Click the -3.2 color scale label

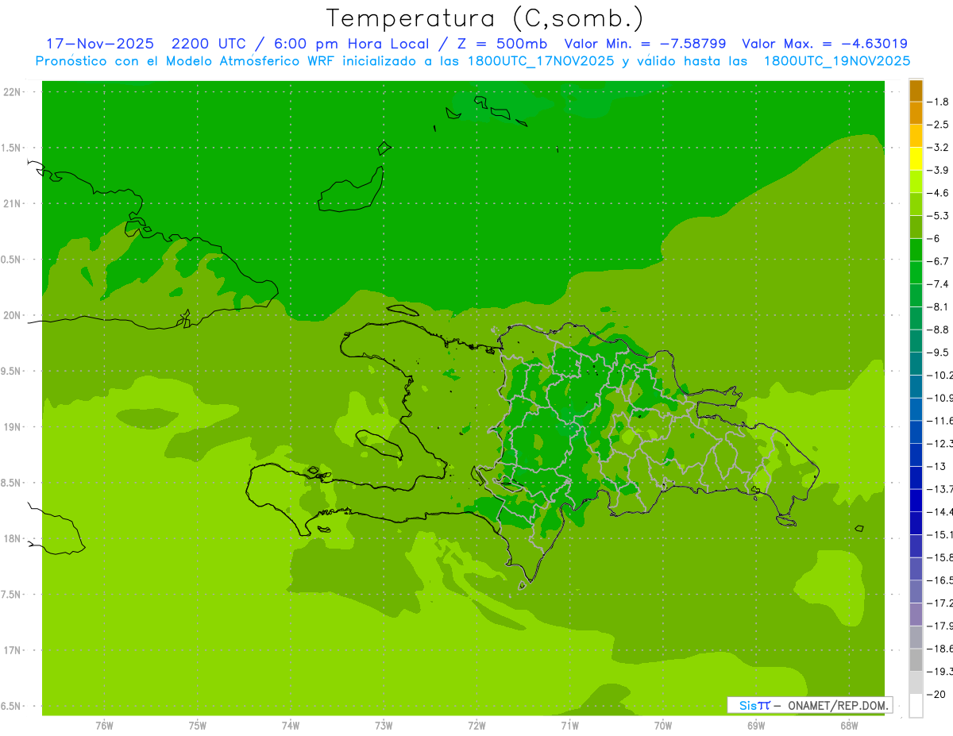click(938, 148)
